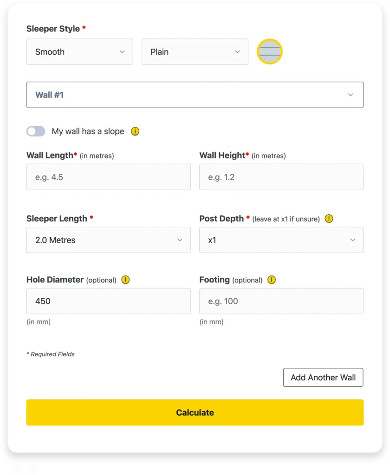This screenshot has height=475, width=390.
Task: Click the Footing input field
Action: 281,301
